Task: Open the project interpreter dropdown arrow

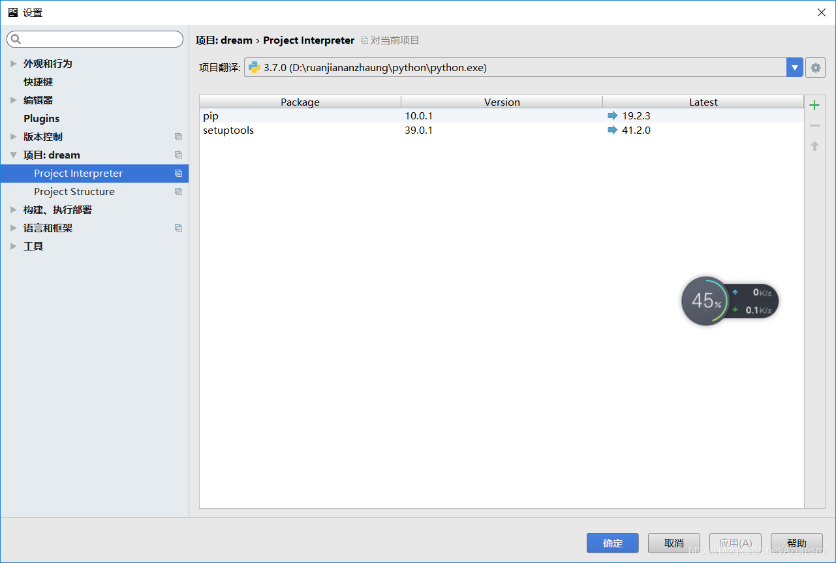Action: coord(794,67)
